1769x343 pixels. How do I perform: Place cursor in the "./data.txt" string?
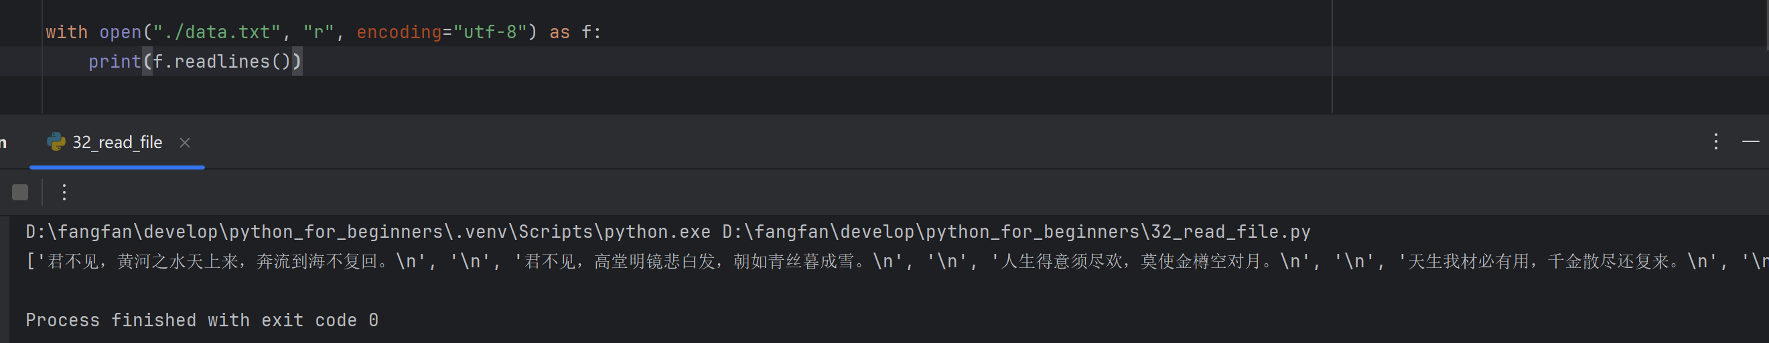216,32
